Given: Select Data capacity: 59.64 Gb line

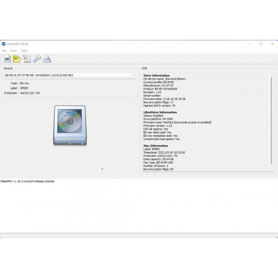Looking at the screenshot, I should (158, 159).
